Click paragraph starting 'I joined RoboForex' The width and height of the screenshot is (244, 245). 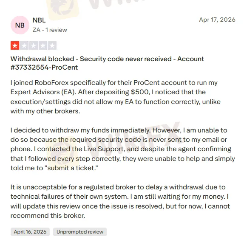(116, 97)
